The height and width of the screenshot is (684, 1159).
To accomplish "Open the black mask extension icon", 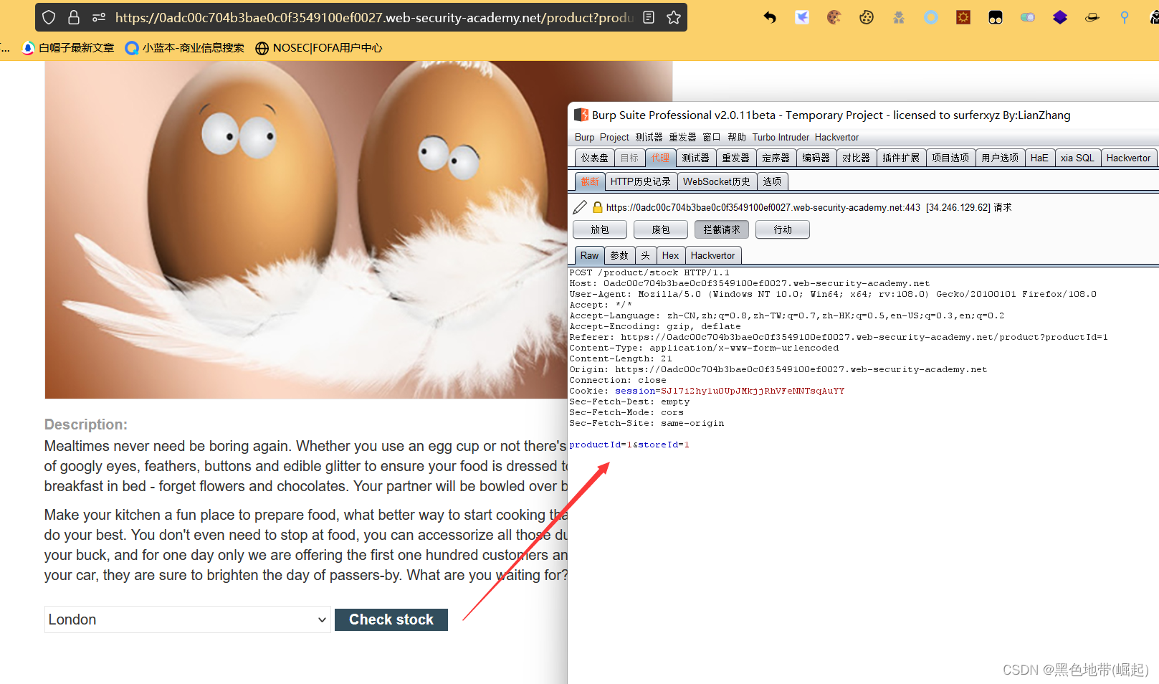I will pos(996,17).
